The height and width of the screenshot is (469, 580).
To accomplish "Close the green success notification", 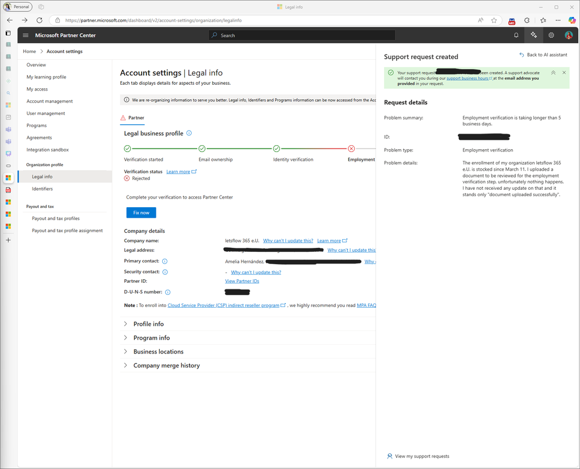I will (564, 73).
